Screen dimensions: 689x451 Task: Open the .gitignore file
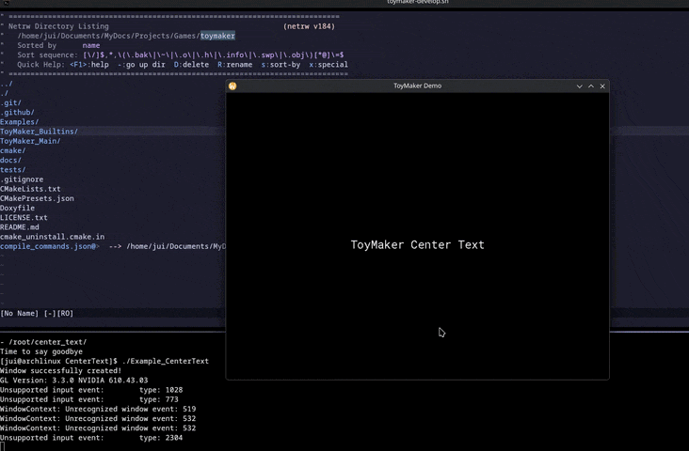[x=22, y=179]
